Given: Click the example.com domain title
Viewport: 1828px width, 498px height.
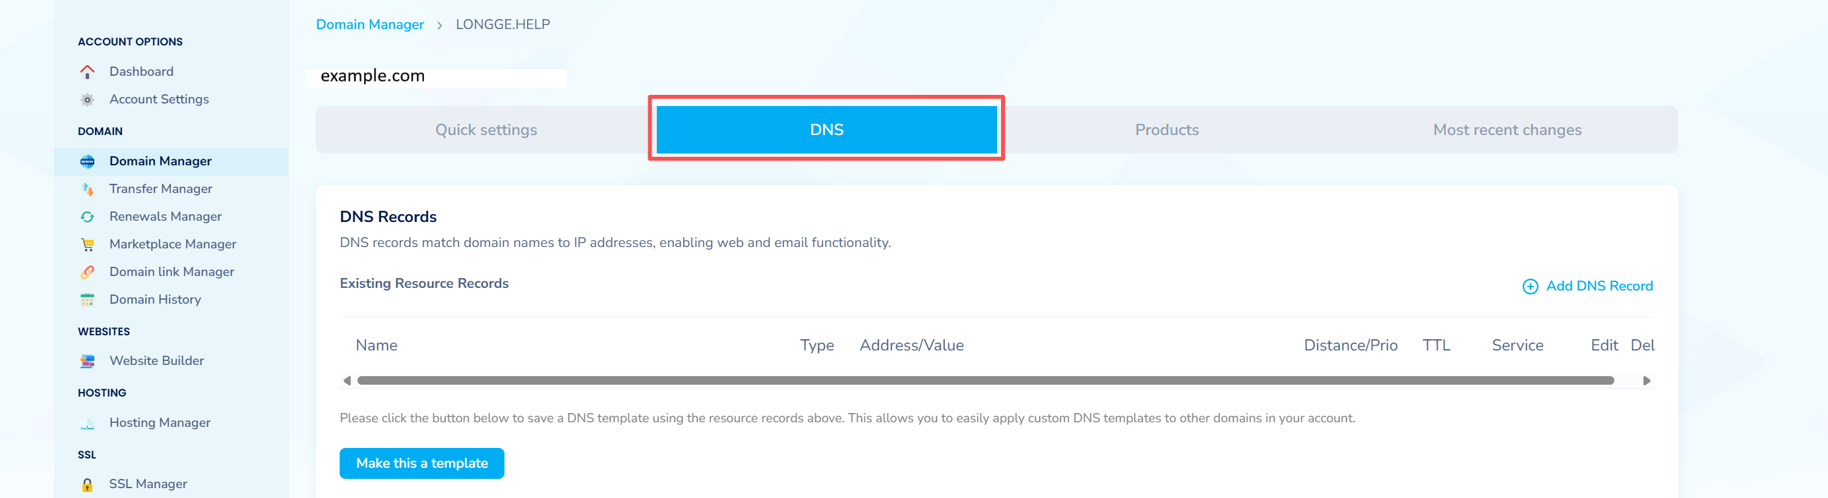Looking at the screenshot, I should pyautogui.click(x=373, y=76).
